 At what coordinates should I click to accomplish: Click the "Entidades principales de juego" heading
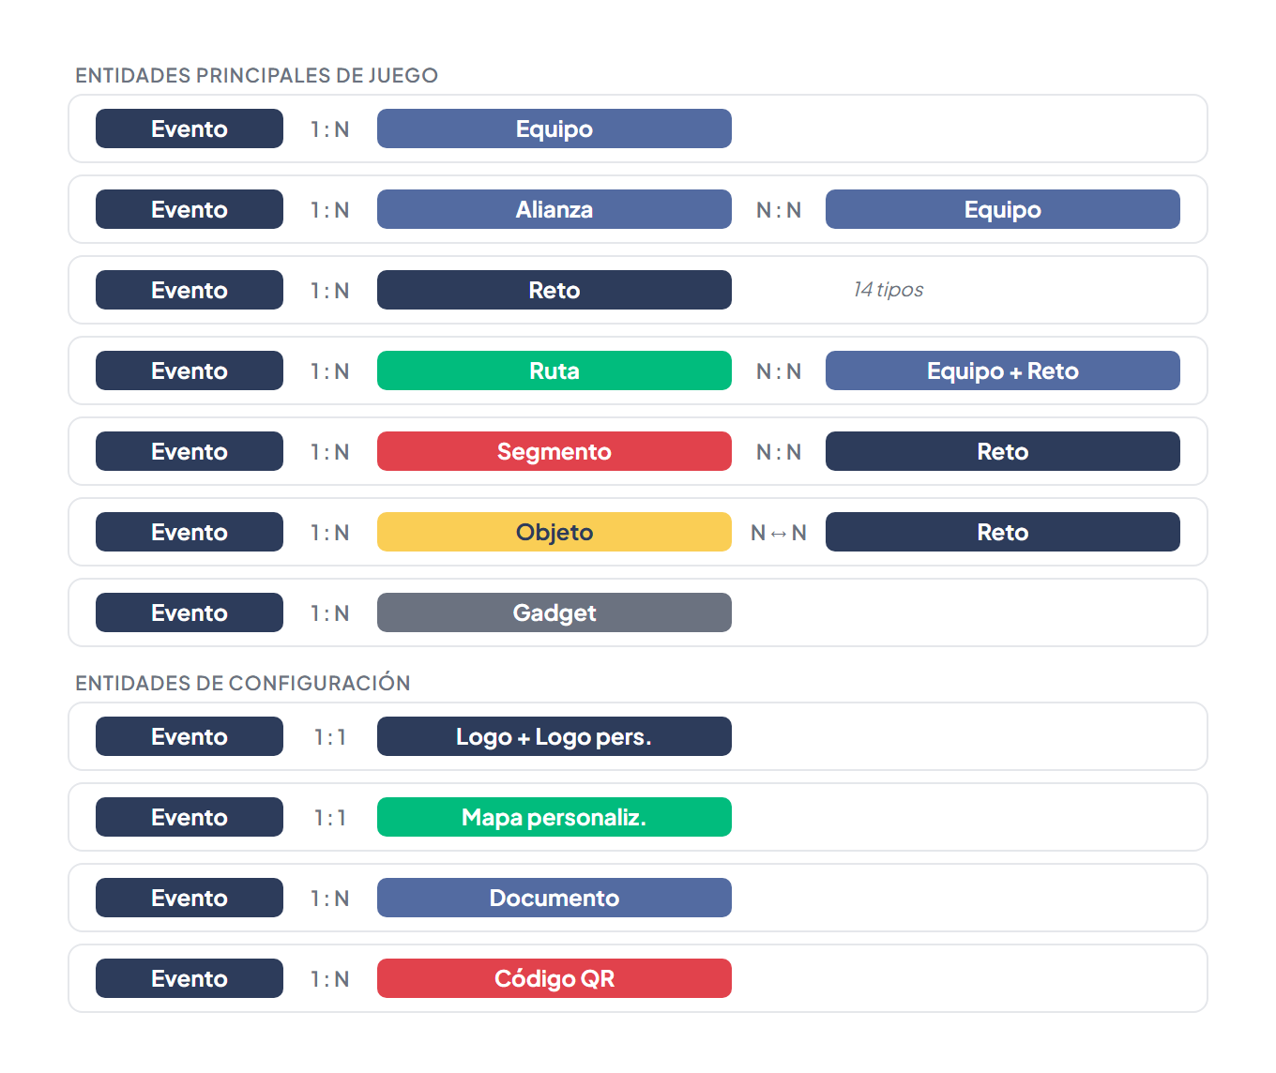(x=256, y=75)
